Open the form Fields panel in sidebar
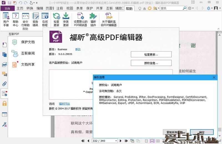 tap(4, 114)
